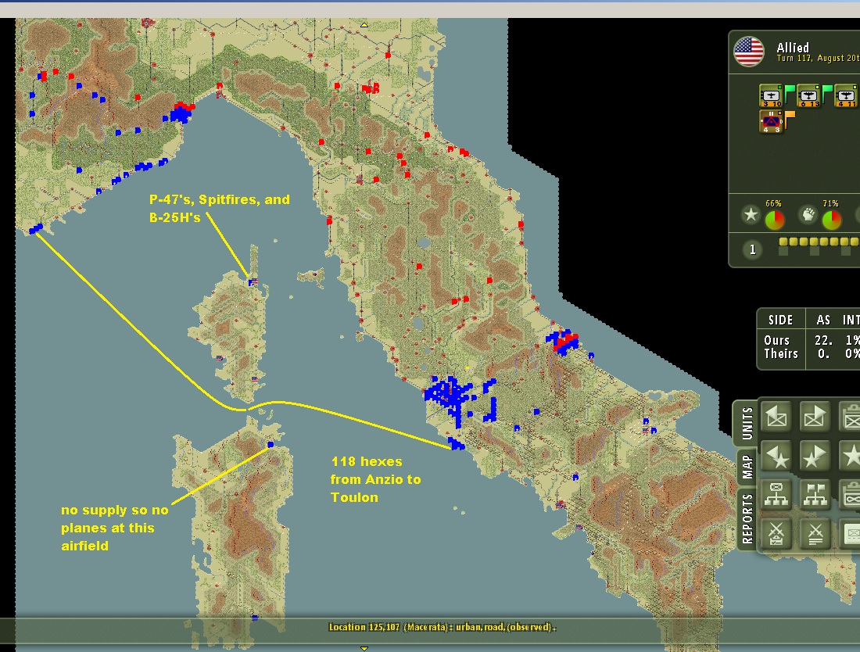The width and height of the screenshot is (860, 652).
Task: Click the unit card icon in bottom row
Action: [x=850, y=533]
